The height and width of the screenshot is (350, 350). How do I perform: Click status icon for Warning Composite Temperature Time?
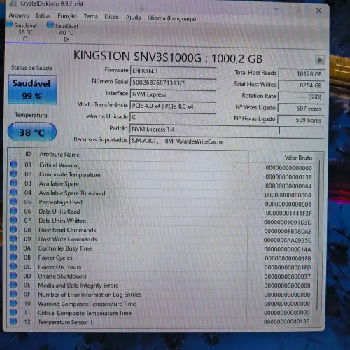click(13, 303)
